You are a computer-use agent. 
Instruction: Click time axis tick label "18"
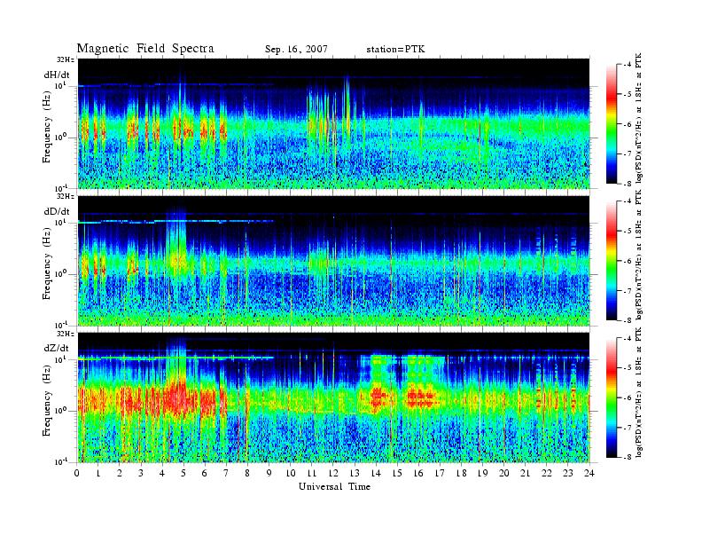click(x=461, y=473)
